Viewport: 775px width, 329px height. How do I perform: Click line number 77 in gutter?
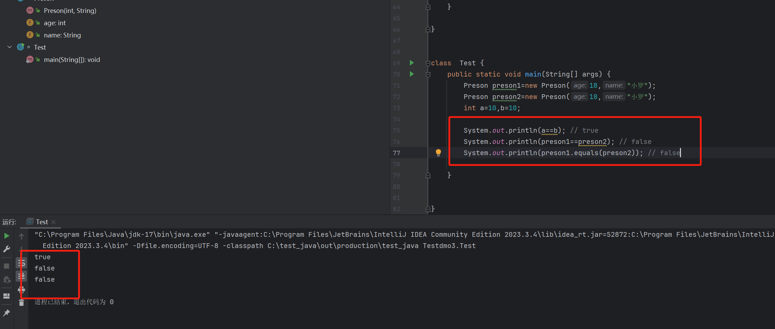(x=397, y=153)
